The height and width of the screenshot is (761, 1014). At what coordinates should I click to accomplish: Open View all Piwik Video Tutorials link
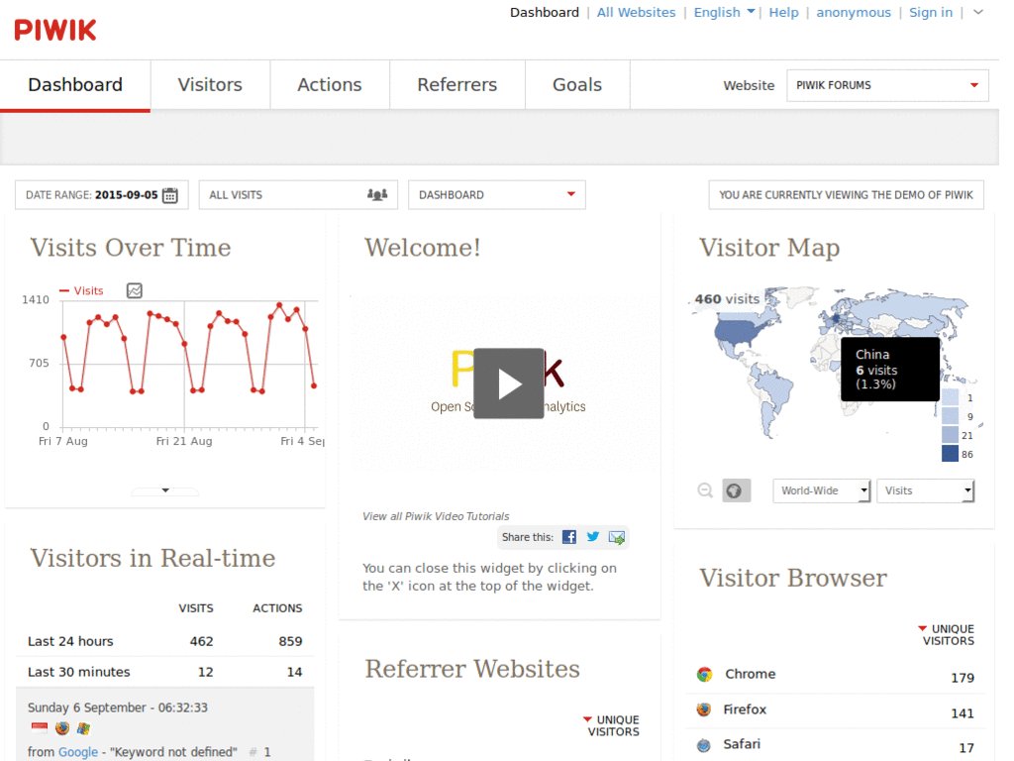[436, 516]
